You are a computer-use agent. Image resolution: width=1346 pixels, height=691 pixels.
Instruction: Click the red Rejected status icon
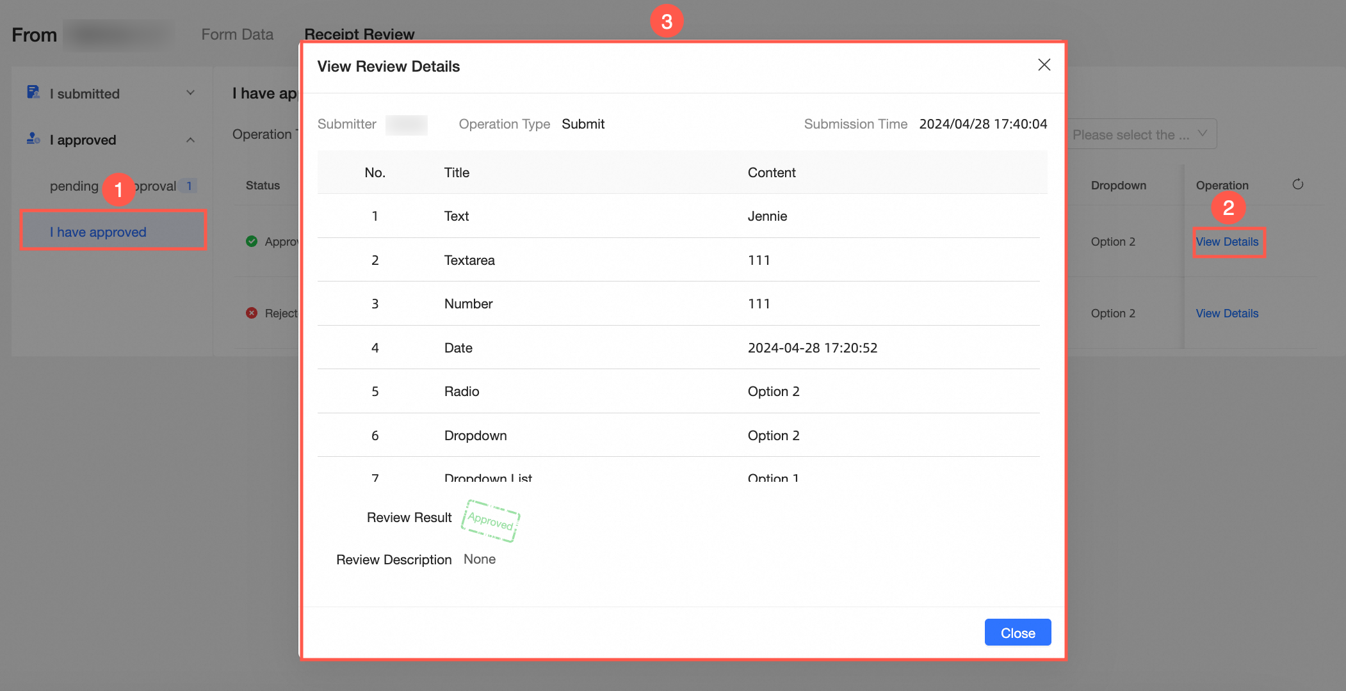(x=252, y=313)
